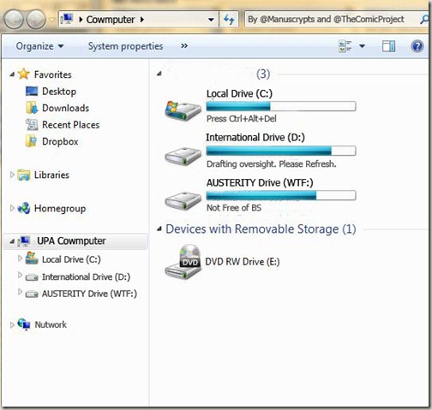Select AUSTERITY Drive (WTF:) in tree
Screen dimensions: 432x410
tap(89, 294)
